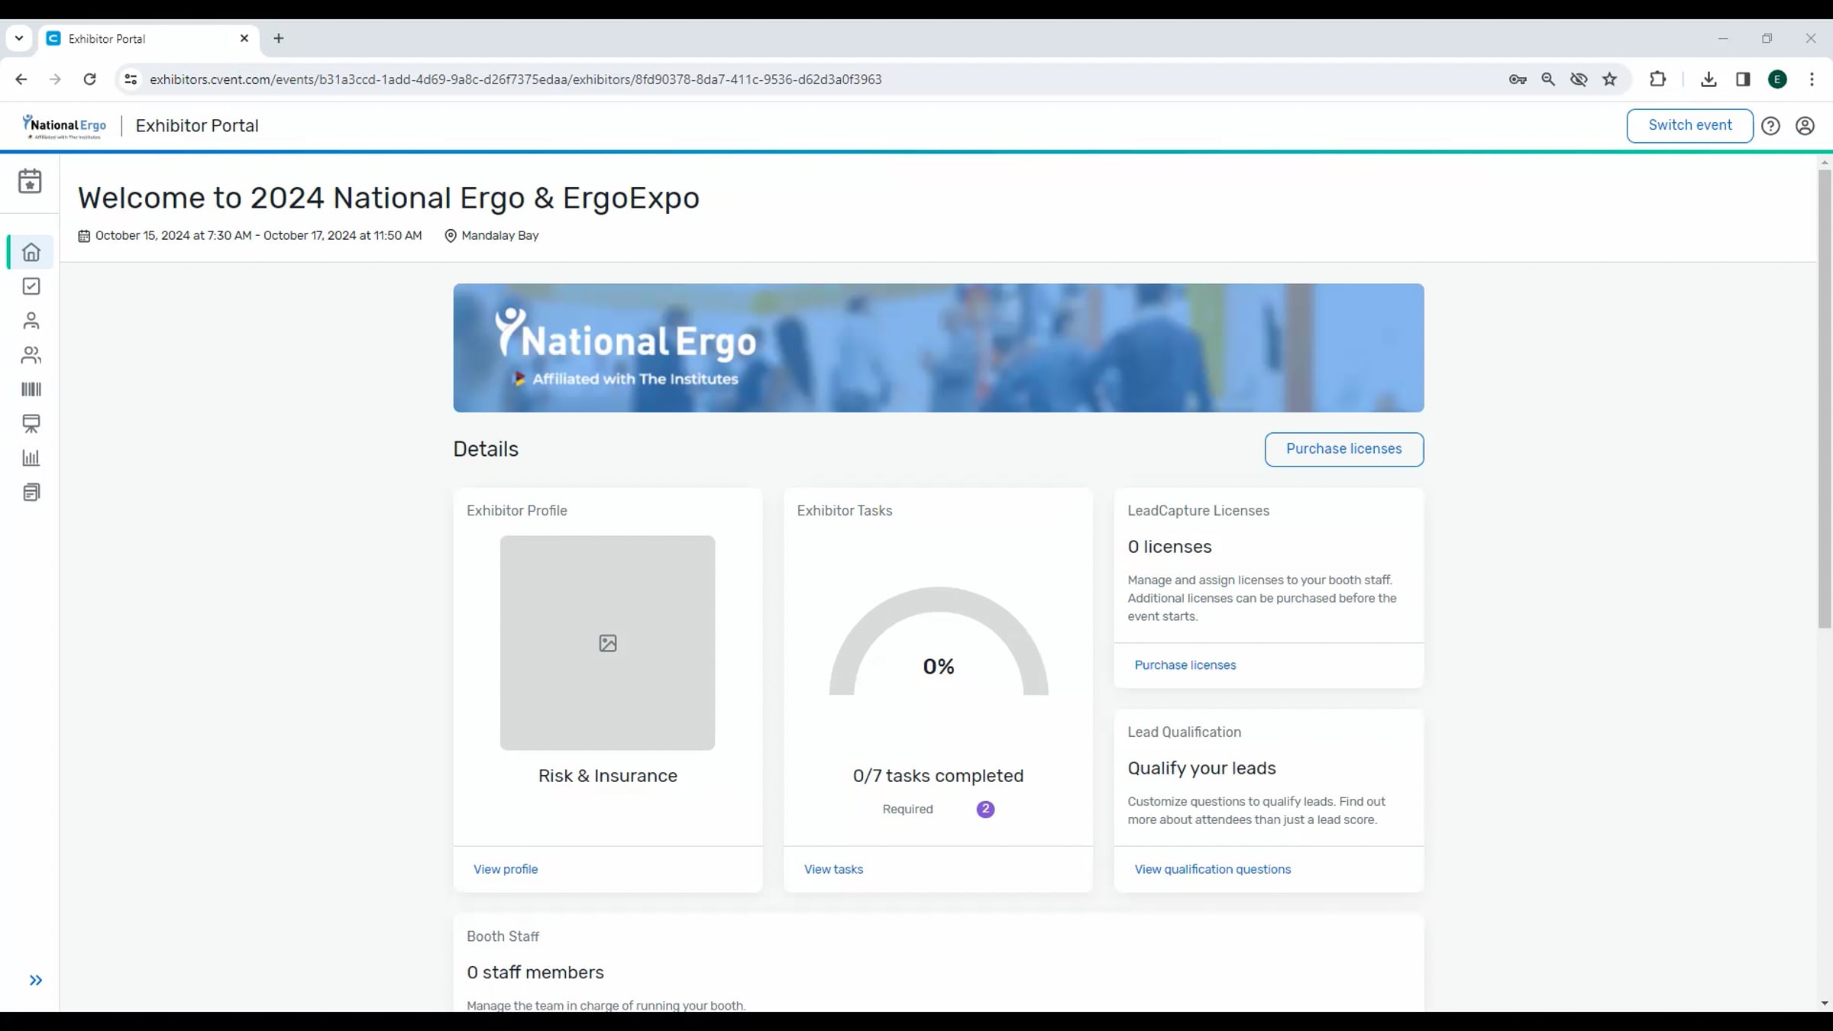
Task: Open the tab search dropdown arrow
Action: (x=19, y=38)
